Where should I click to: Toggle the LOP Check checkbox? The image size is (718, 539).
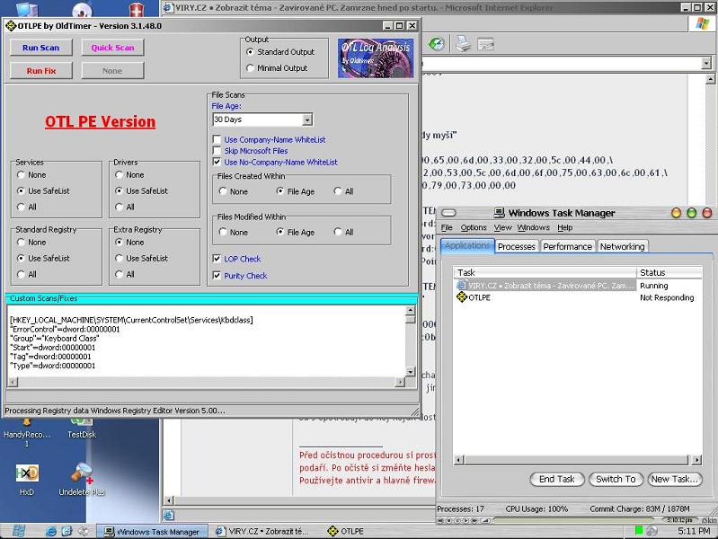coord(217,259)
